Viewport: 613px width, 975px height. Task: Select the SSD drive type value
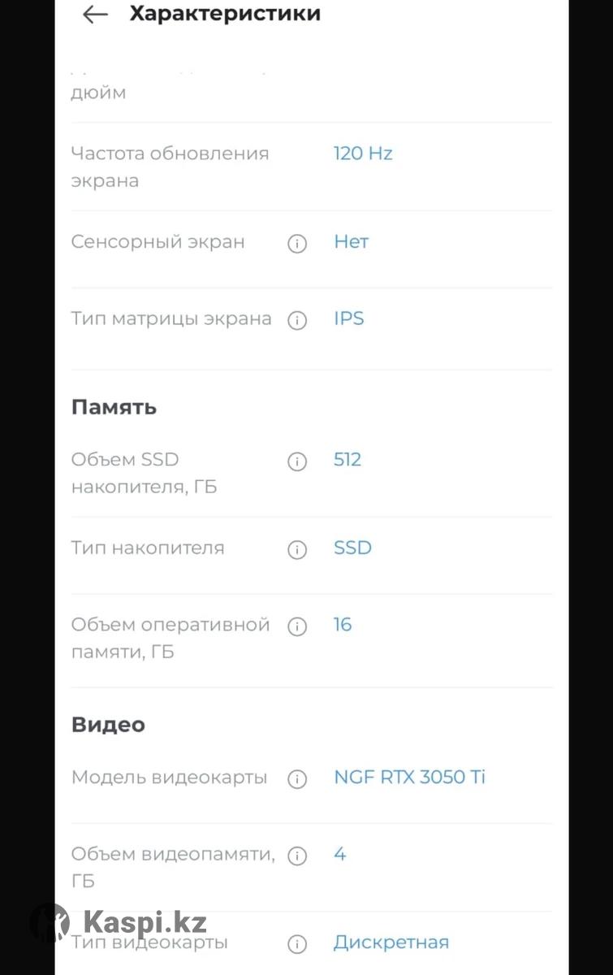(x=352, y=548)
